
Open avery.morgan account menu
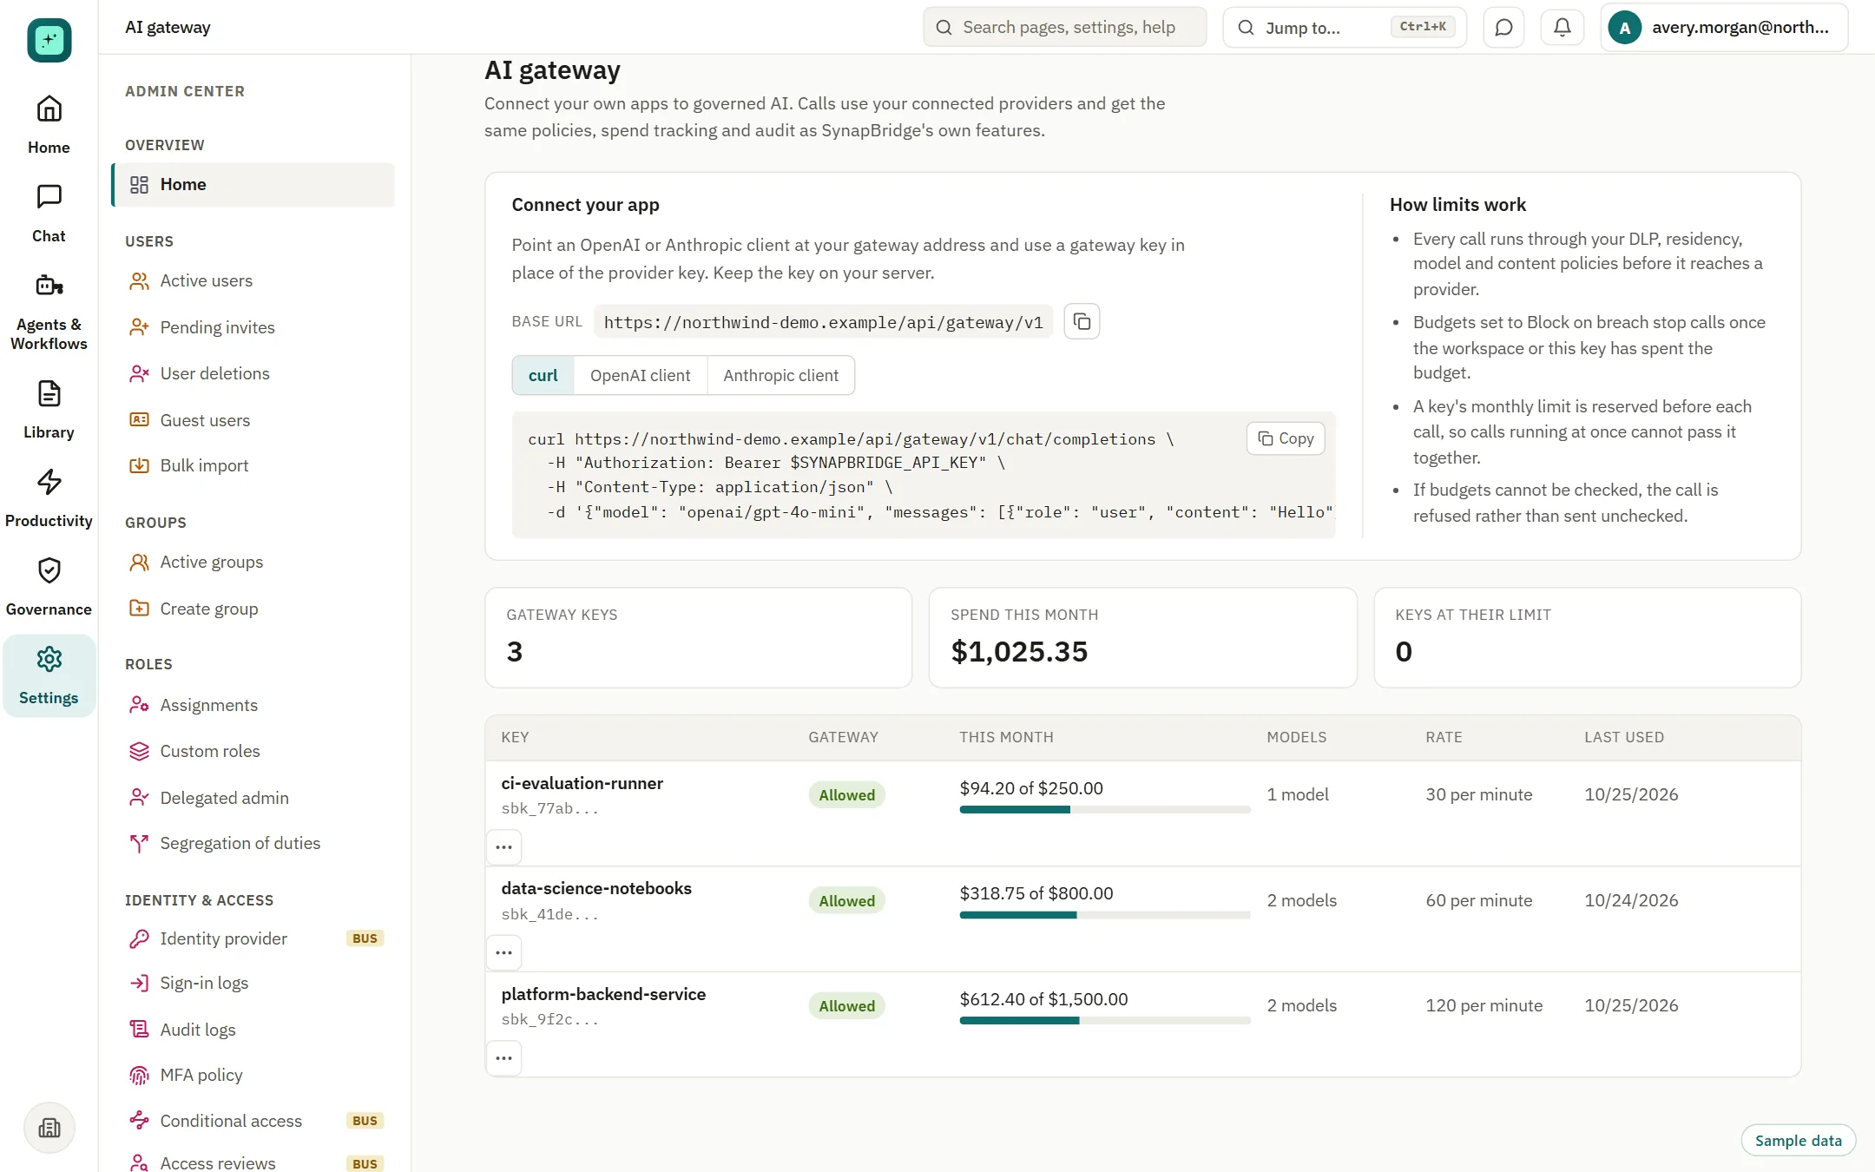pos(1724,27)
